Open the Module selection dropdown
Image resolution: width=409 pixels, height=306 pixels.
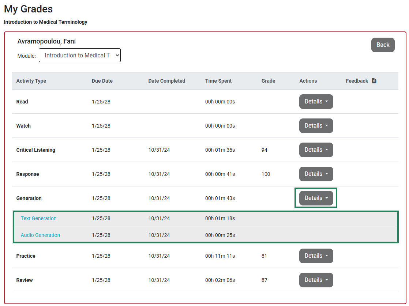point(80,55)
